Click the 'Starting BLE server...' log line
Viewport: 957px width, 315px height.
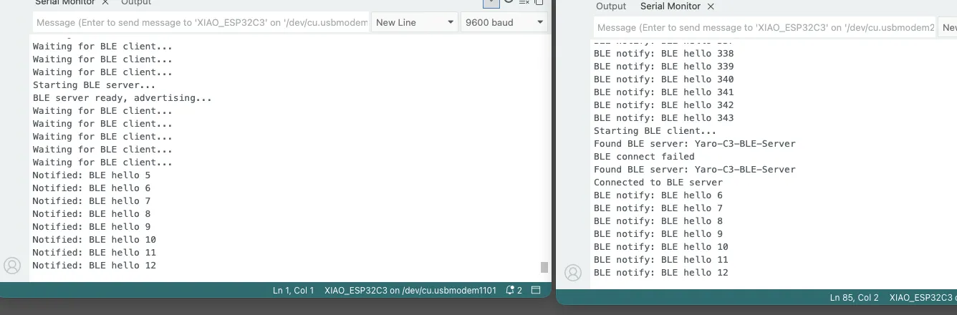tap(94, 85)
